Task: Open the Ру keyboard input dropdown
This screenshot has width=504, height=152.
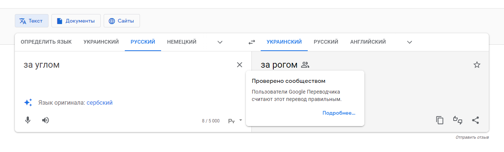Action: click(235, 121)
